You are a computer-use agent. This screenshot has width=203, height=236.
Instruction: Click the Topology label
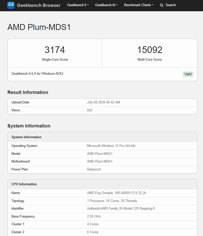tap(18, 201)
